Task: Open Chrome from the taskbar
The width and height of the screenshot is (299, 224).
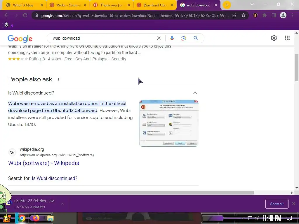Action: tap(22, 218)
